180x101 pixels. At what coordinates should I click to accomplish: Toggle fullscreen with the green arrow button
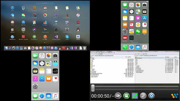pos(135,96)
